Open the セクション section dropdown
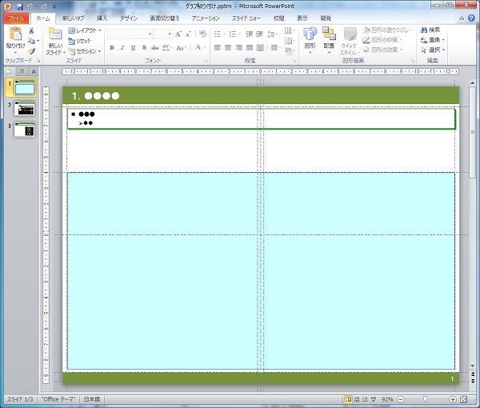Image resolution: width=480 pixels, height=408 pixels. click(x=85, y=51)
